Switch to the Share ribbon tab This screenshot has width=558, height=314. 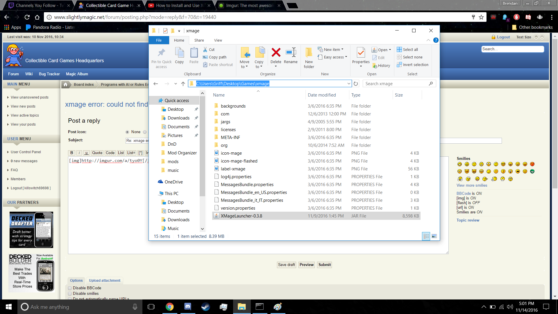click(x=199, y=40)
